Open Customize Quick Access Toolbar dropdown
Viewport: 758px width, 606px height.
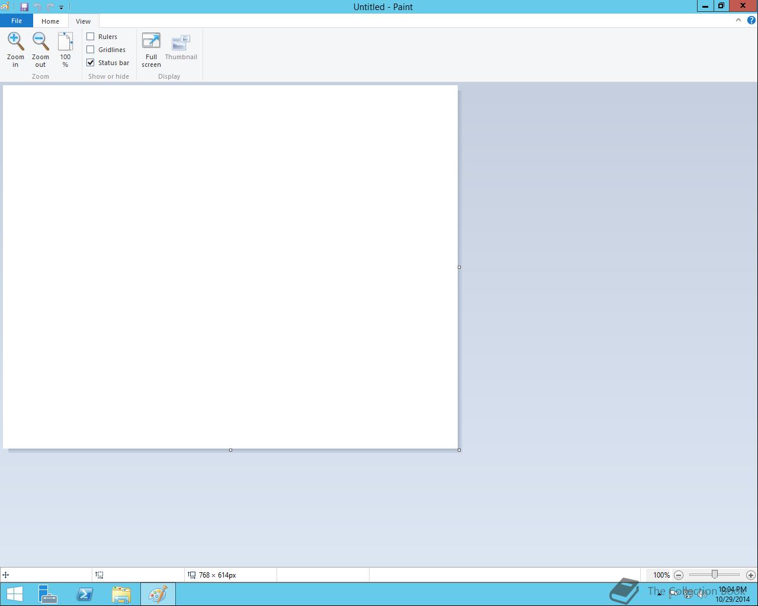click(x=61, y=8)
